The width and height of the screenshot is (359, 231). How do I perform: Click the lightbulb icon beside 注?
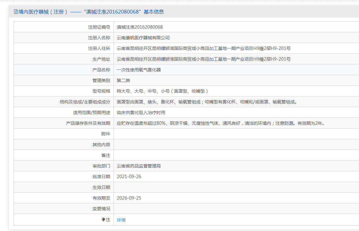(103, 220)
